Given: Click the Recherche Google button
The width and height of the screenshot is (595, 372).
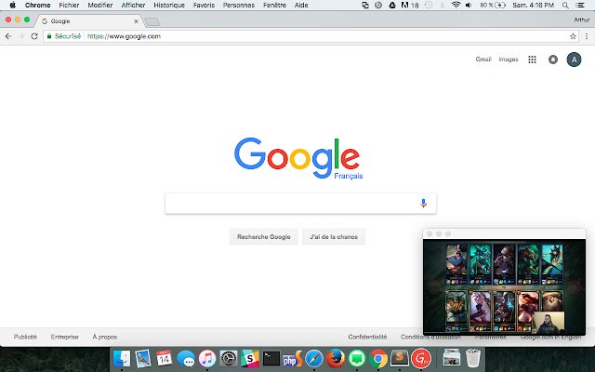Looking at the screenshot, I should pyautogui.click(x=264, y=237).
